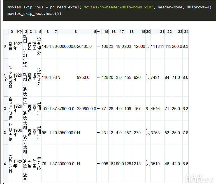Click the value 12000
This screenshot has width=216, height=184.
pyautogui.click(x=140, y=46)
